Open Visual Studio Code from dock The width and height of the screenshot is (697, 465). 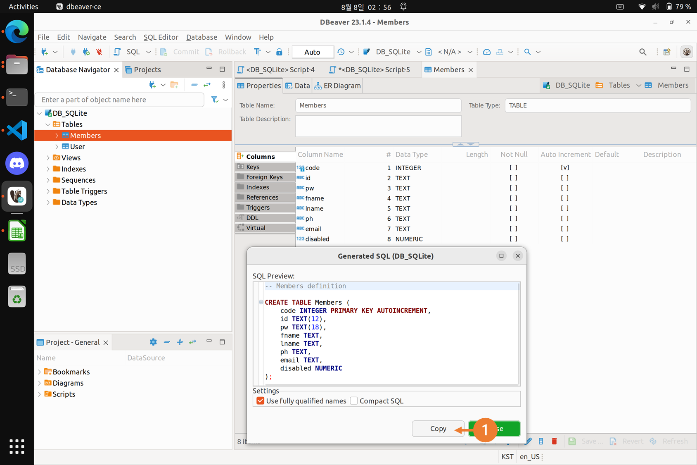pos(17,130)
